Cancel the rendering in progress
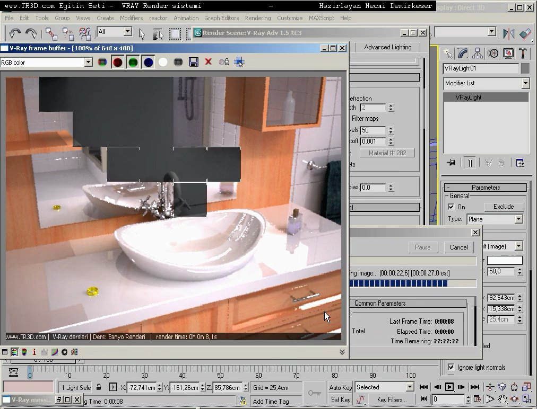 tap(458, 247)
